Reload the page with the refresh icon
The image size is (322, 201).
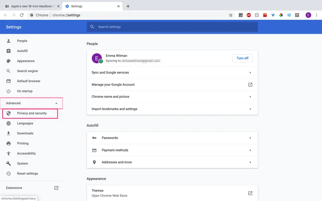click(22, 15)
